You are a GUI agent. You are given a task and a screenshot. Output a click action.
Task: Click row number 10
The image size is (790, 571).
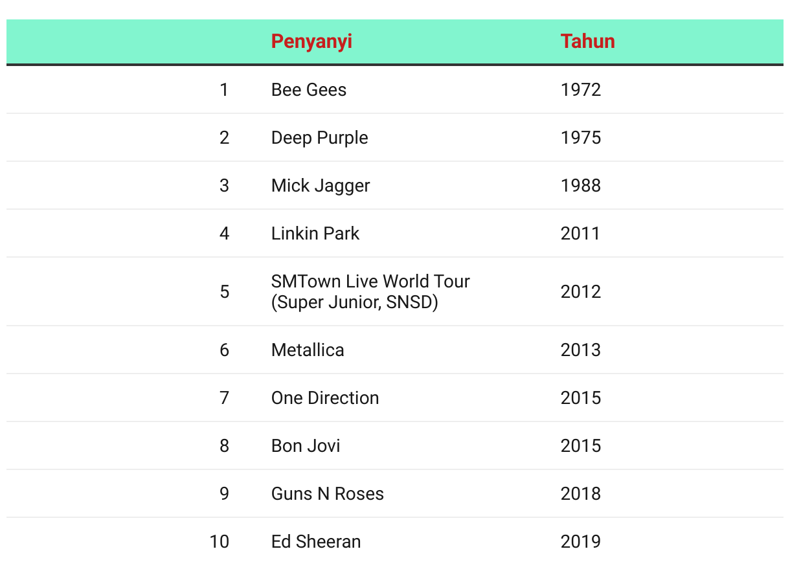click(x=220, y=541)
